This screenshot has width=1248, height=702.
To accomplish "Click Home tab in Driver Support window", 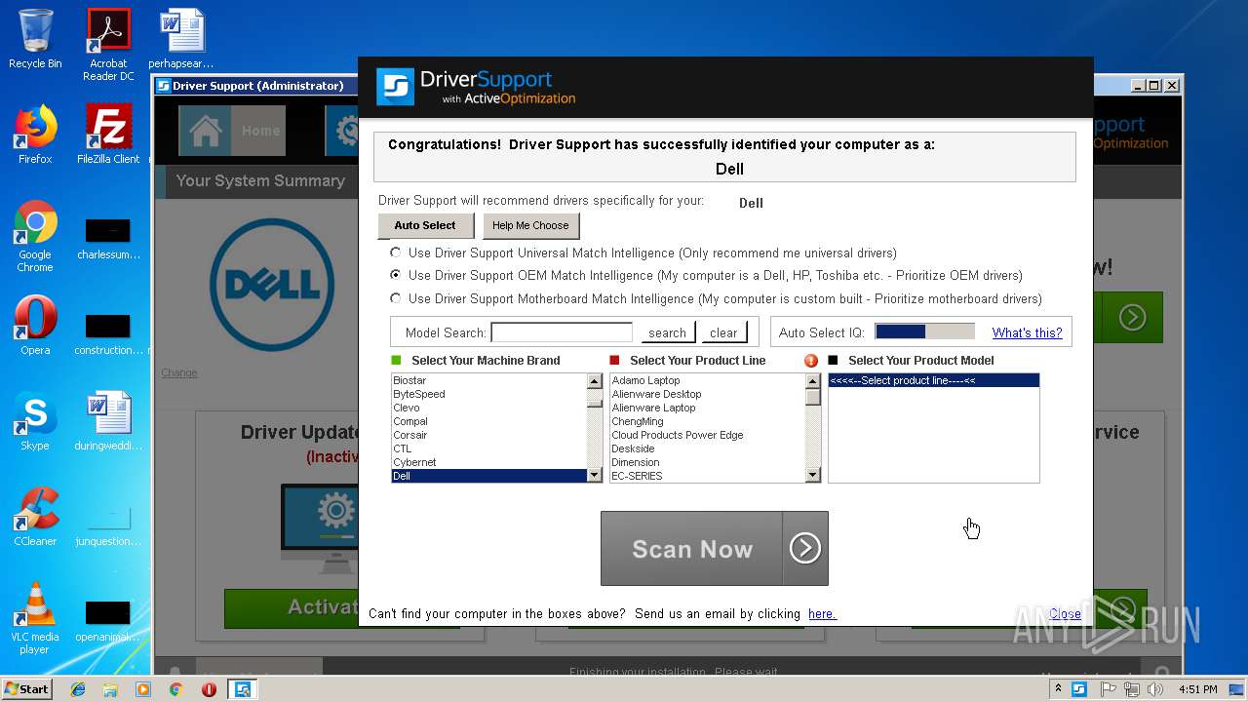I will [x=232, y=131].
